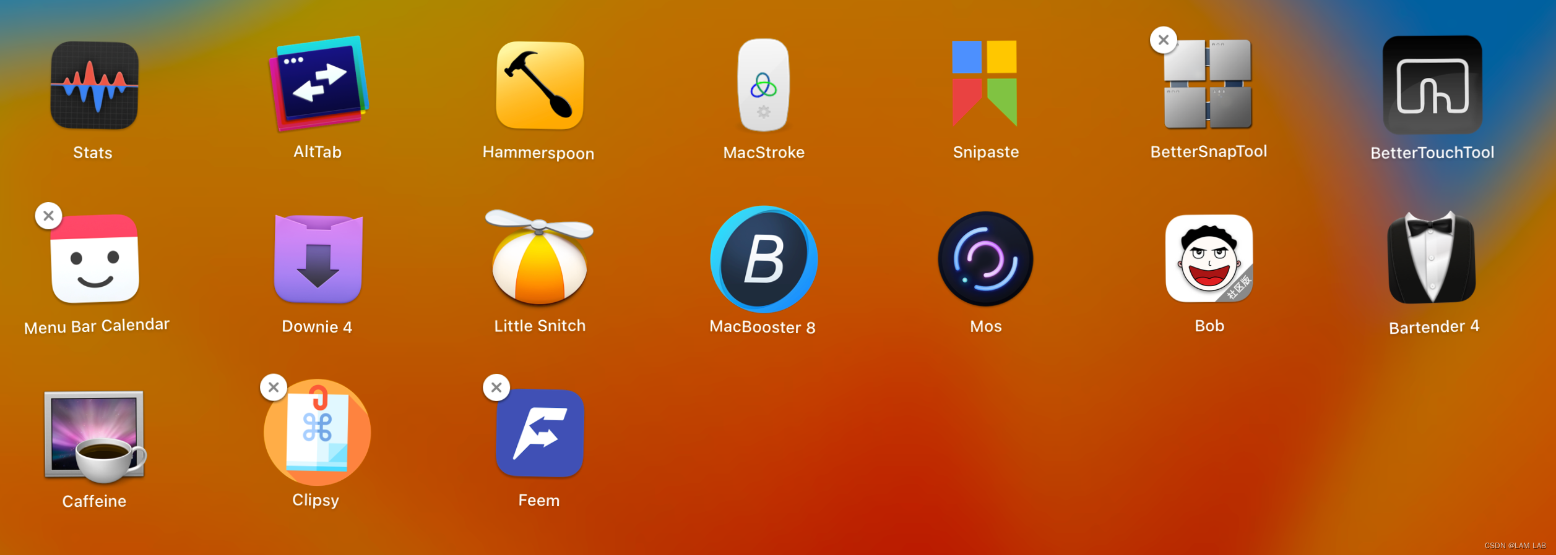Remove Feem using its X badge
The image size is (1556, 555).
(x=496, y=388)
